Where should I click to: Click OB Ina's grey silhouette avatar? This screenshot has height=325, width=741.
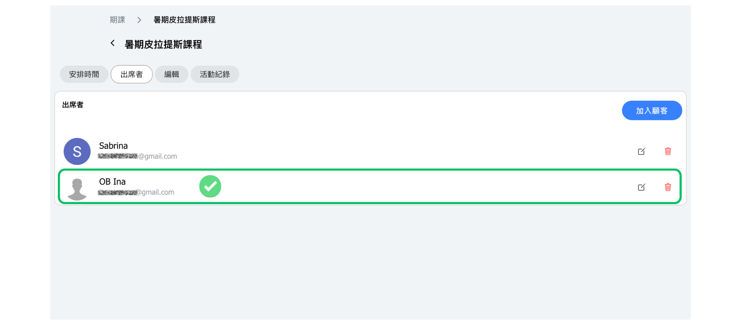click(77, 188)
